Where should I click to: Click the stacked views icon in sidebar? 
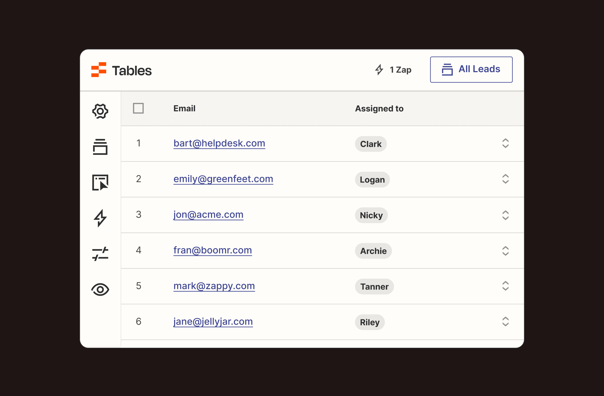coord(100,147)
